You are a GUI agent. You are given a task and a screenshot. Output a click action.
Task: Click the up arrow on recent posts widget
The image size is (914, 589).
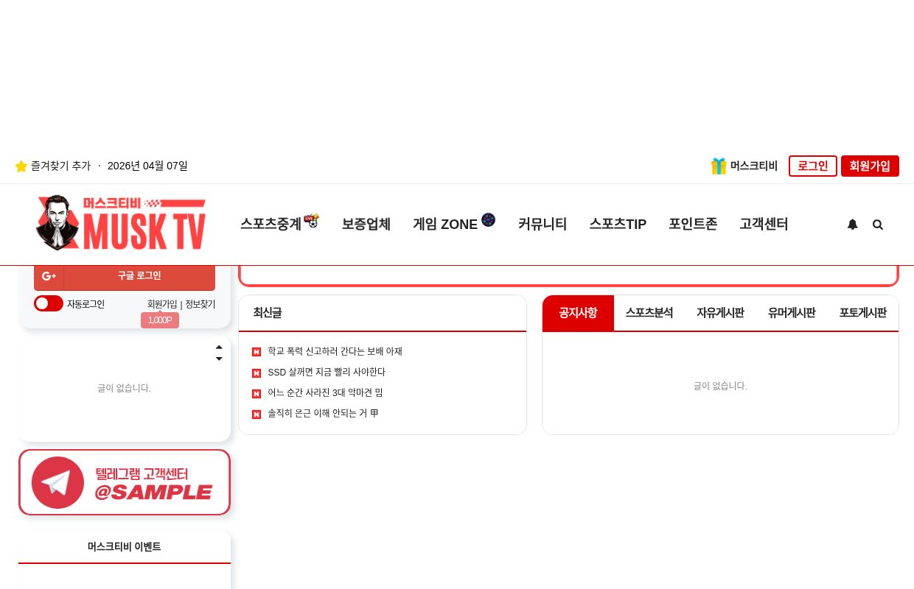(x=219, y=347)
